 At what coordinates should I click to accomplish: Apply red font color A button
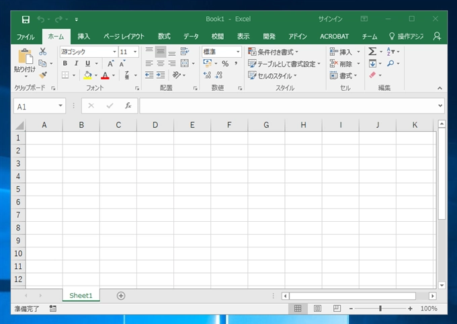tap(106, 75)
